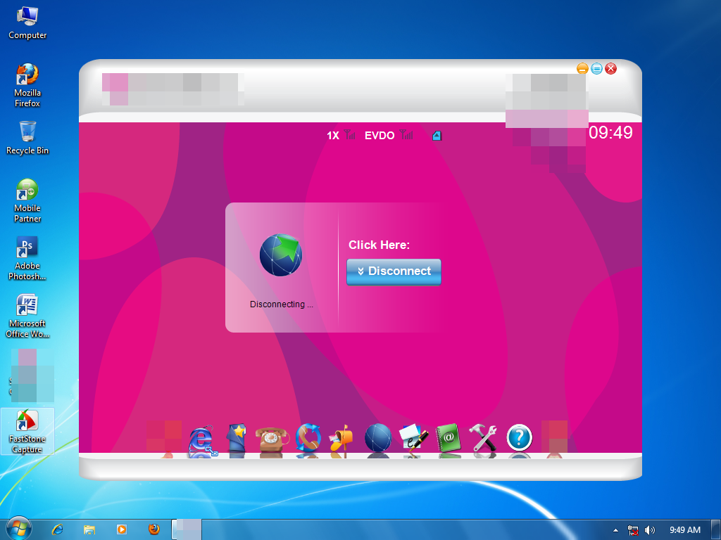Open the Internet Explorer dock icon
Image resolution: width=721 pixels, height=540 pixels.
pyautogui.click(x=201, y=440)
